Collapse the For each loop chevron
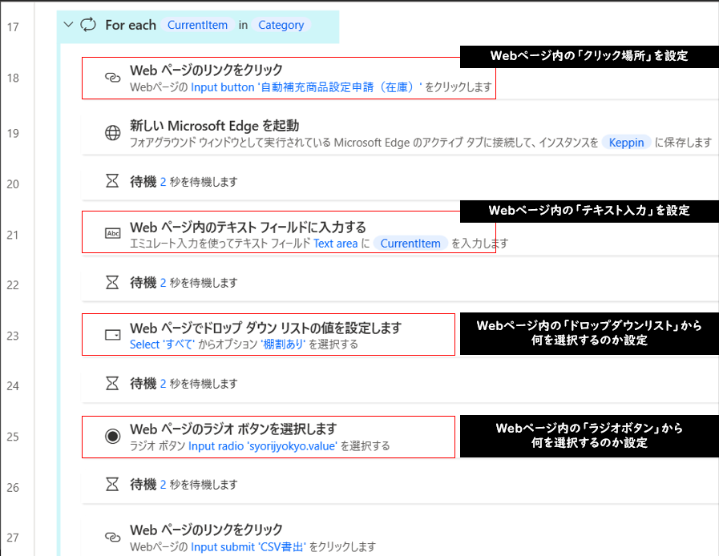Image resolution: width=719 pixels, height=556 pixels. [68, 24]
